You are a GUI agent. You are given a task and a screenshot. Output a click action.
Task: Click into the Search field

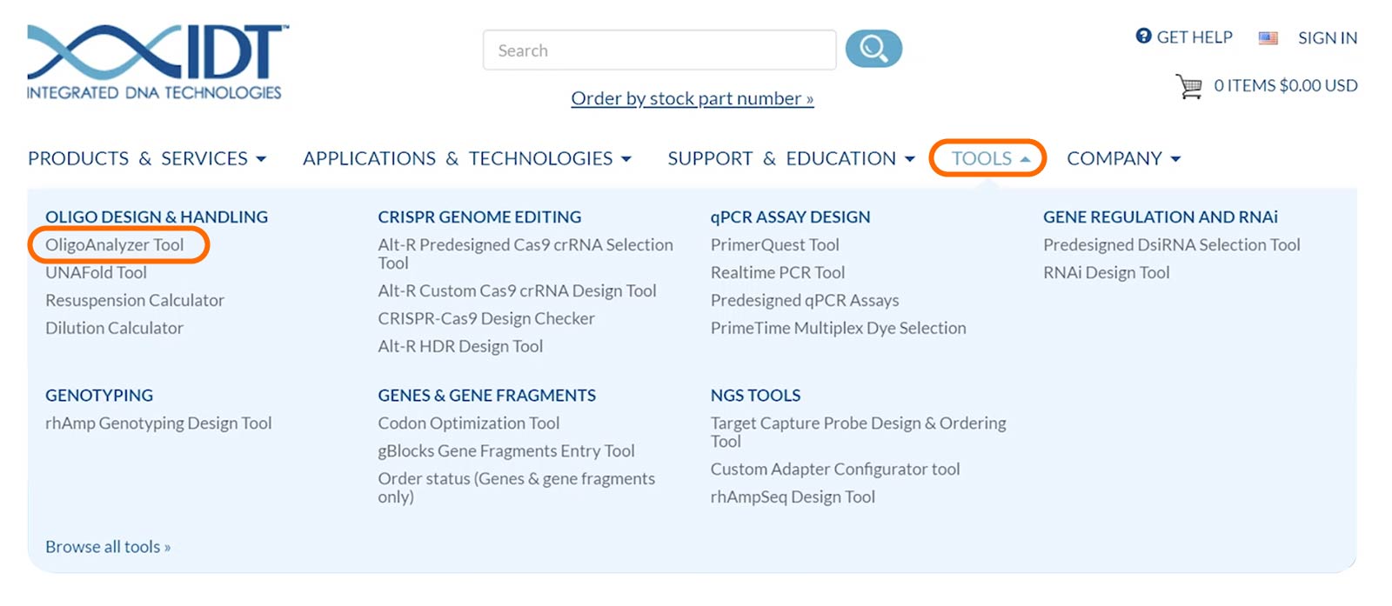point(659,50)
